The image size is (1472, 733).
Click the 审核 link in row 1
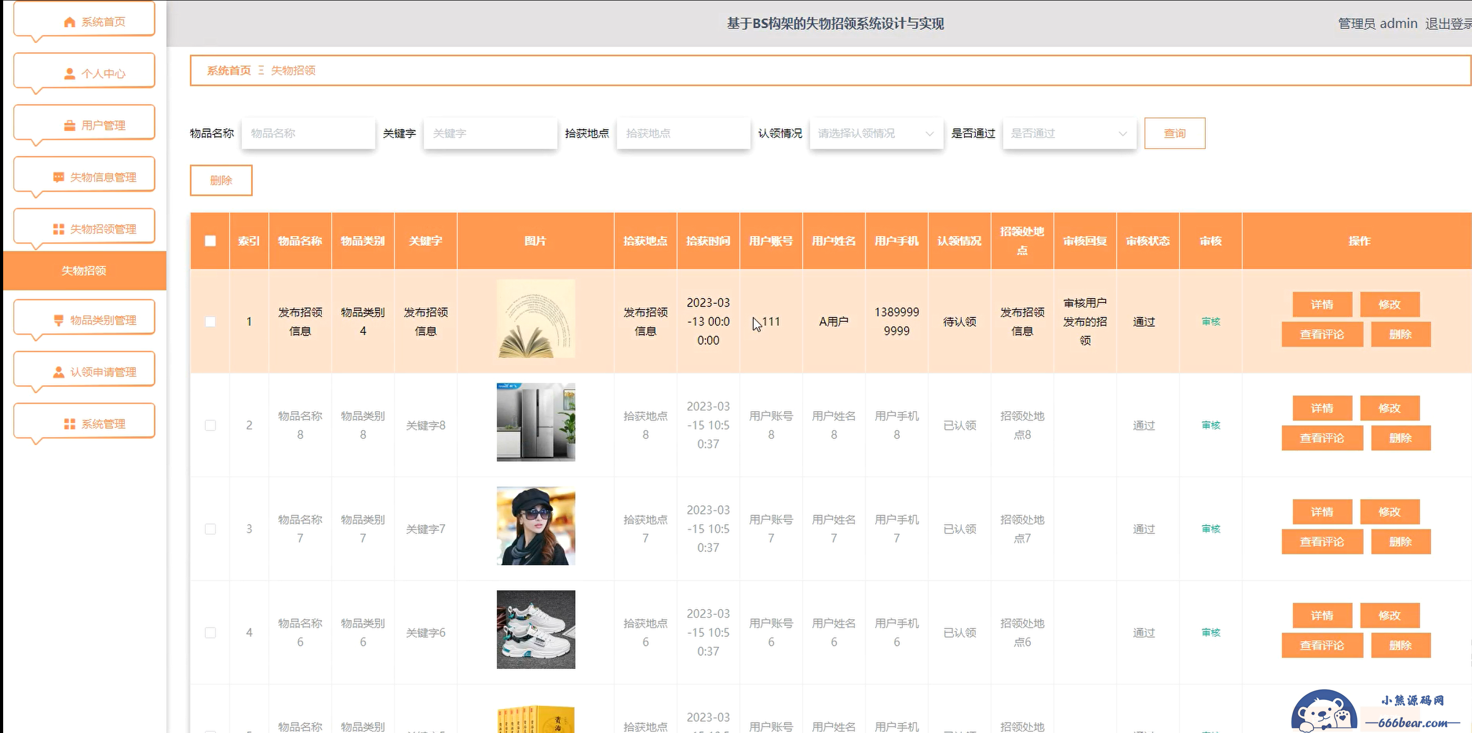[x=1211, y=321]
